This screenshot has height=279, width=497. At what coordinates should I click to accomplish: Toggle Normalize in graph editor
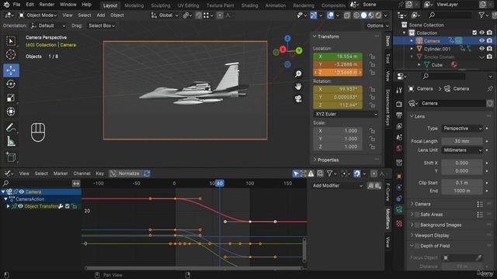[125, 174]
